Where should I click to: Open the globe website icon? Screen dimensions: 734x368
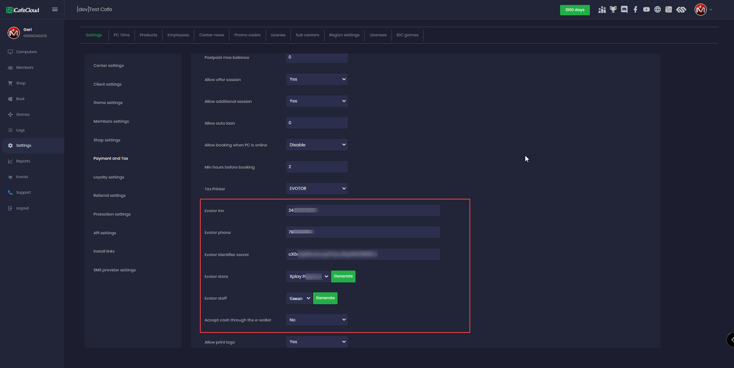pyautogui.click(x=658, y=10)
